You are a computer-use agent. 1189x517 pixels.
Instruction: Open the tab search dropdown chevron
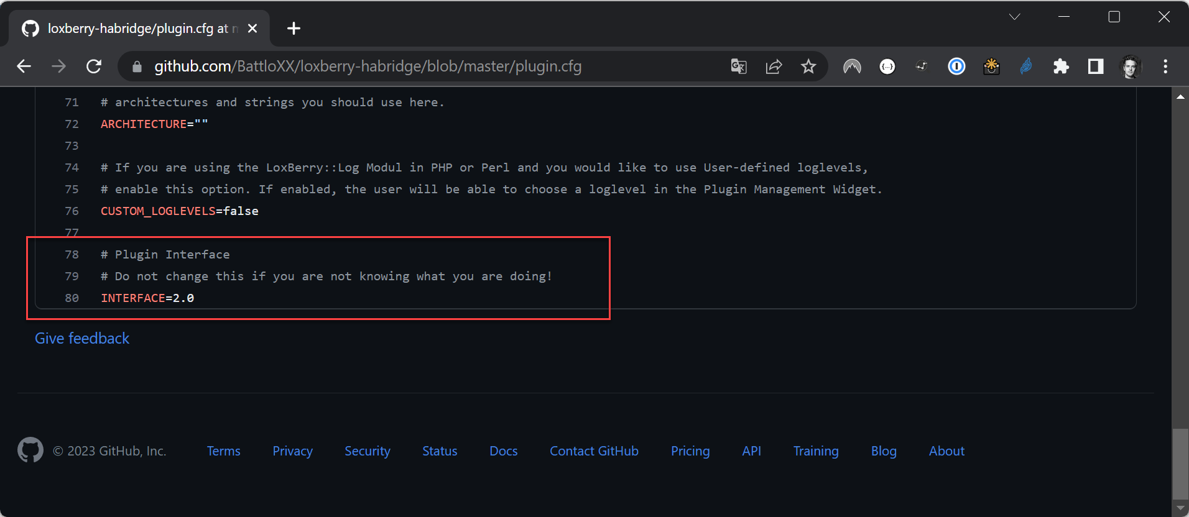click(1015, 17)
